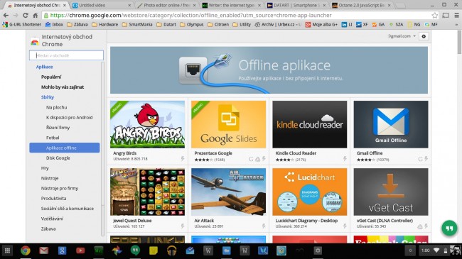Switch to the Untitled video tab
This screenshot has height=259, width=462.
[x=101, y=5]
